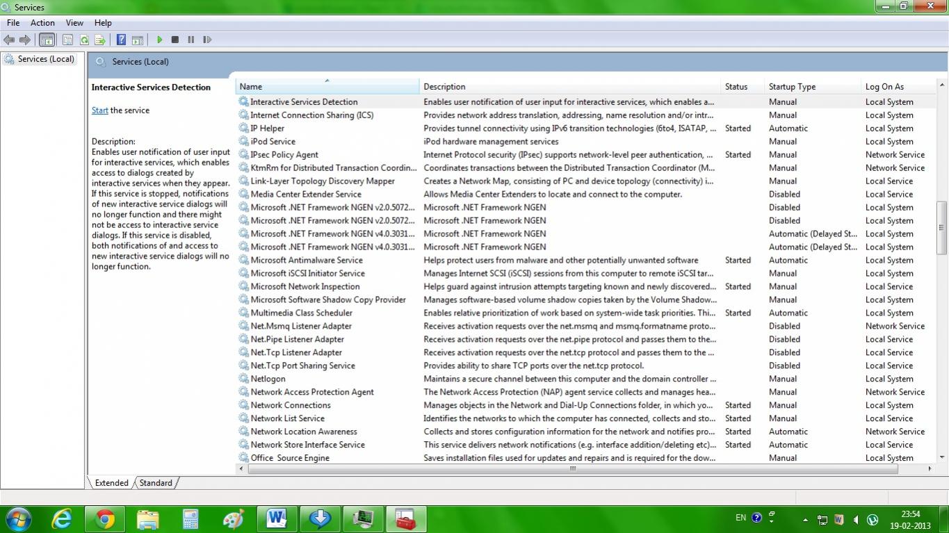Open the Paint taskbar icon

coord(234,519)
